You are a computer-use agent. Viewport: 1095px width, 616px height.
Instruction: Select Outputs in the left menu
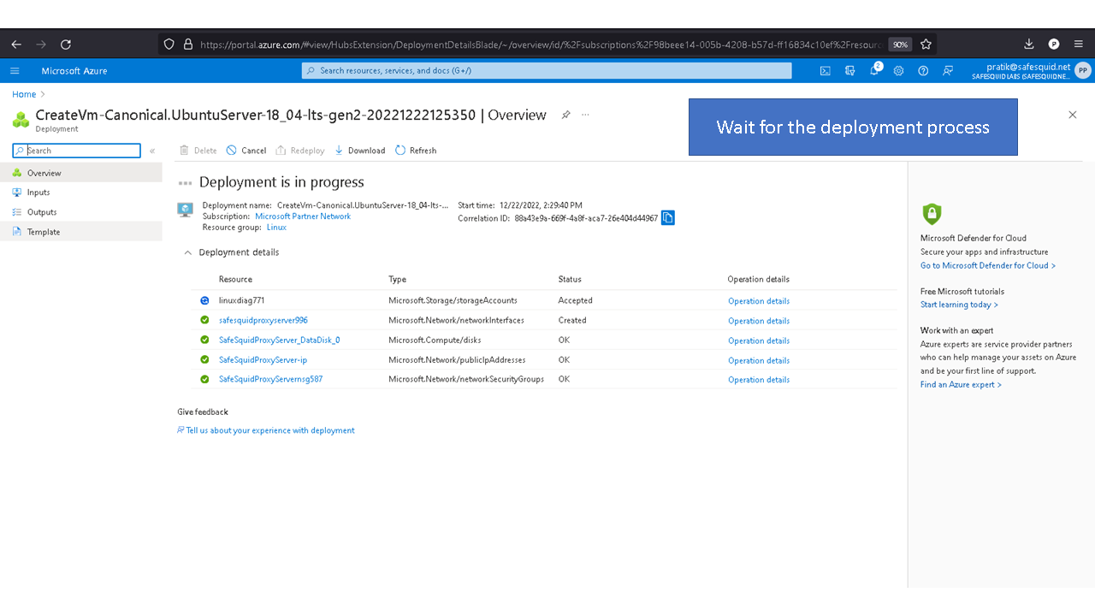coord(80,212)
